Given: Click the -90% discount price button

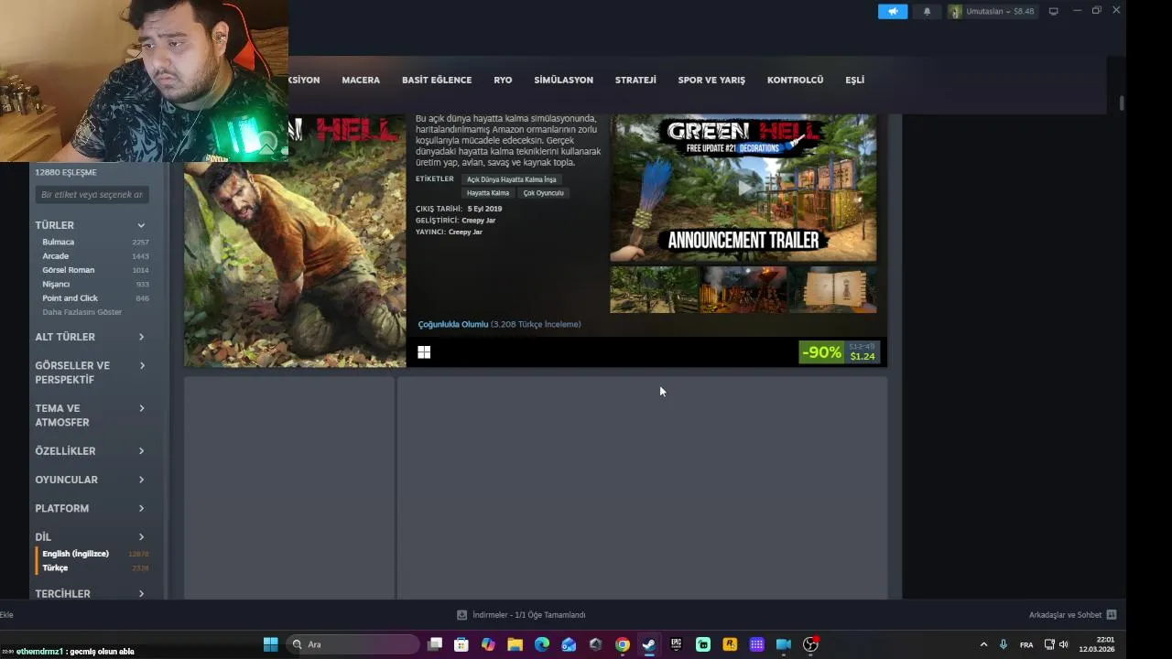Looking at the screenshot, I should pyautogui.click(x=839, y=352).
